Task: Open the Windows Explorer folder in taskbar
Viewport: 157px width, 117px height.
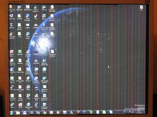Action: tap(18, 112)
